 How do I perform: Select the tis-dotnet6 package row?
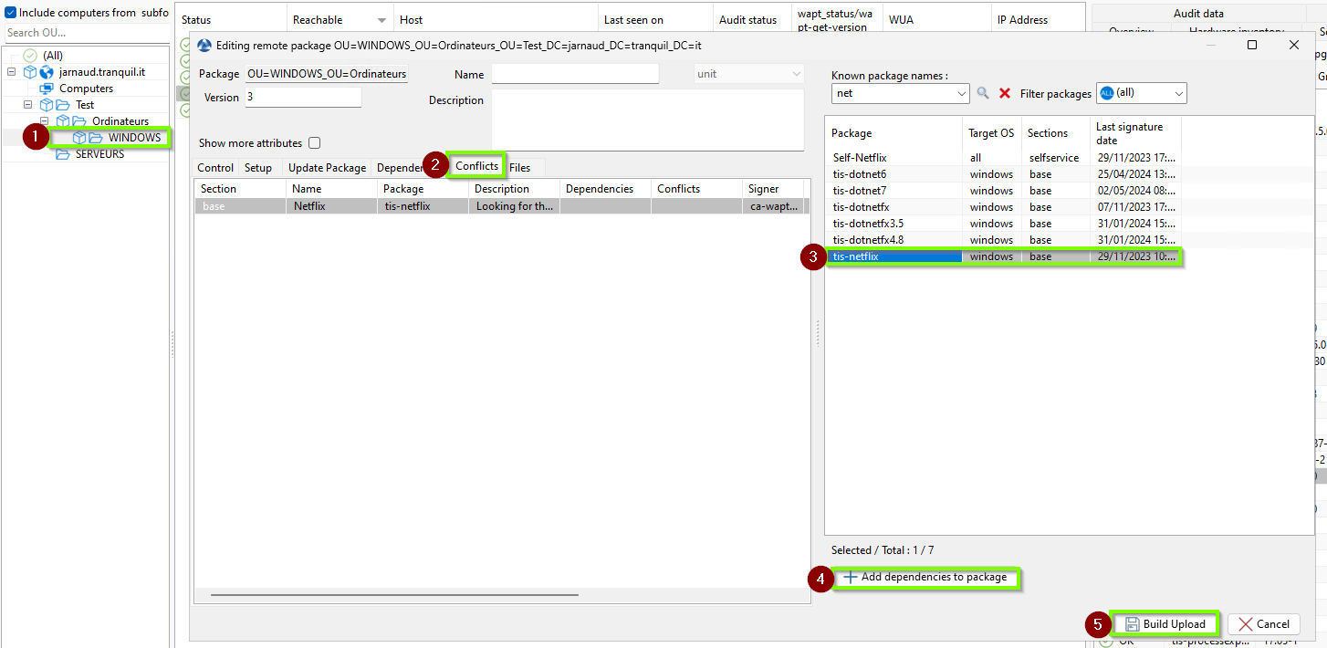(1003, 174)
